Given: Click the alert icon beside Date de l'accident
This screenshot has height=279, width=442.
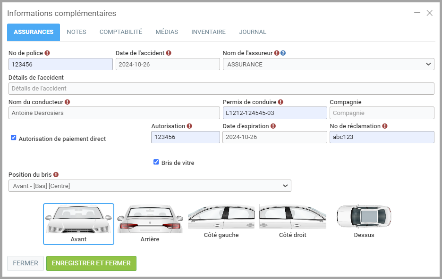Looking at the screenshot, I should [x=169, y=53].
